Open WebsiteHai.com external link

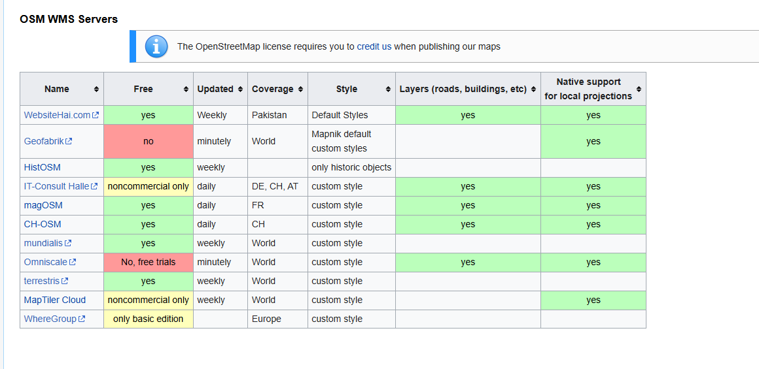pyautogui.click(x=57, y=115)
